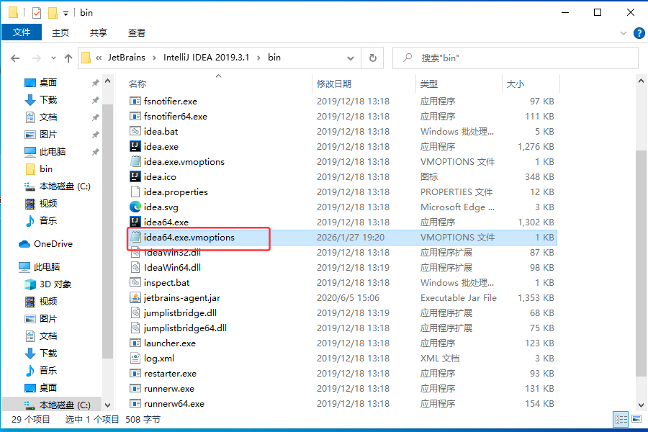Click the idea.exe.vmoptions file icon
Screen dimensions: 648x432
tap(135, 161)
